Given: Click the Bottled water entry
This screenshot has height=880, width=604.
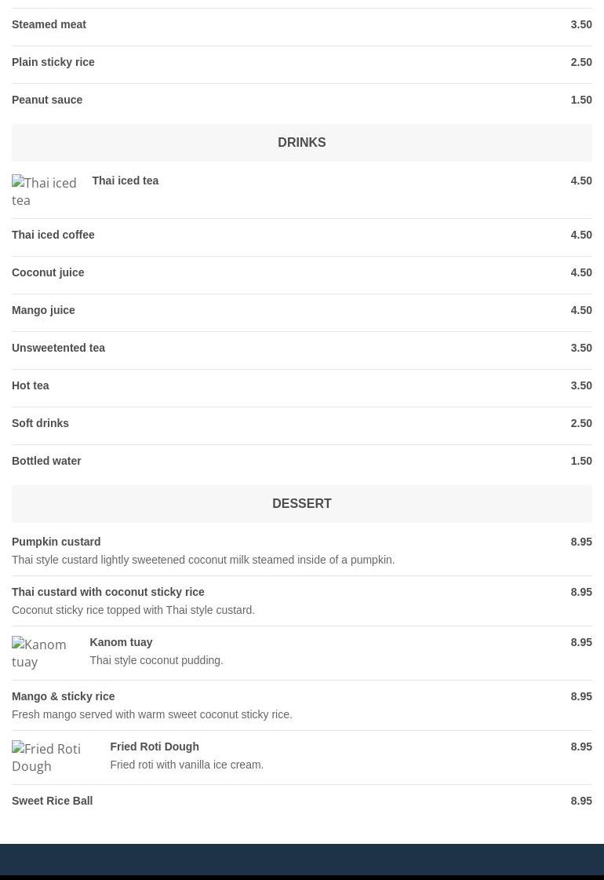Looking at the screenshot, I should [46, 461].
